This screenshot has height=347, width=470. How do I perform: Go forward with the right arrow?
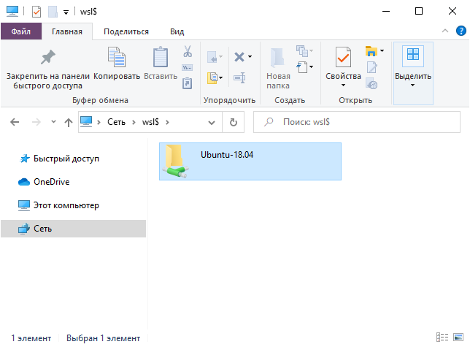click(36, 122)
